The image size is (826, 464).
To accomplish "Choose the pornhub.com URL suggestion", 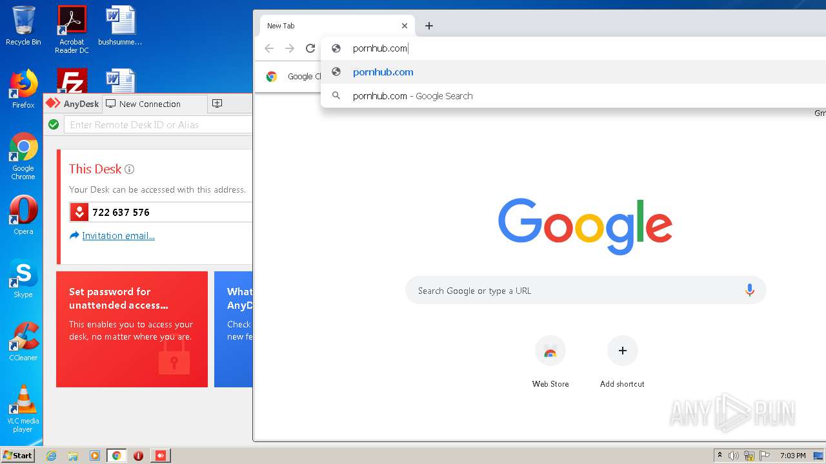I will pyautogui.click(x=573, y=72).
